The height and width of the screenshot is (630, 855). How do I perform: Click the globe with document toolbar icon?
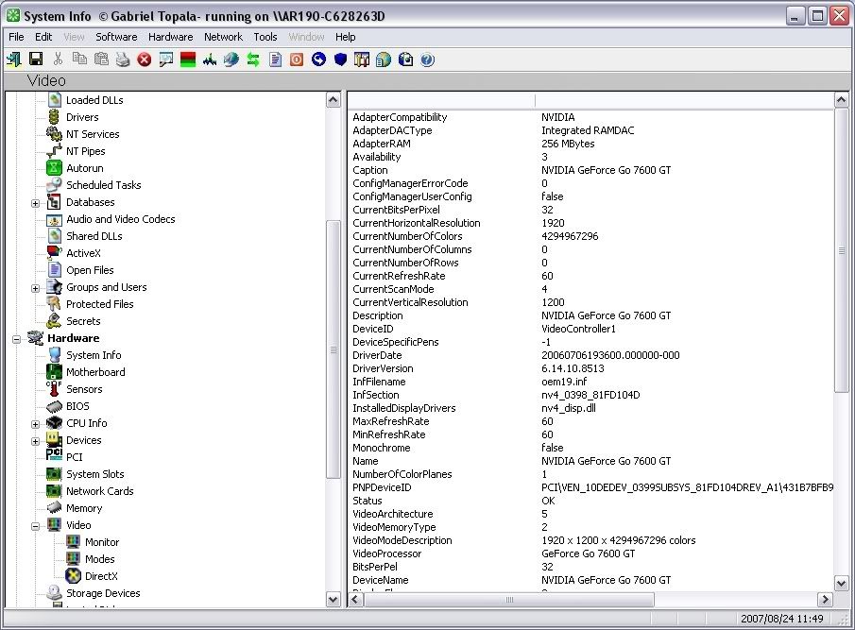[384, 60]
